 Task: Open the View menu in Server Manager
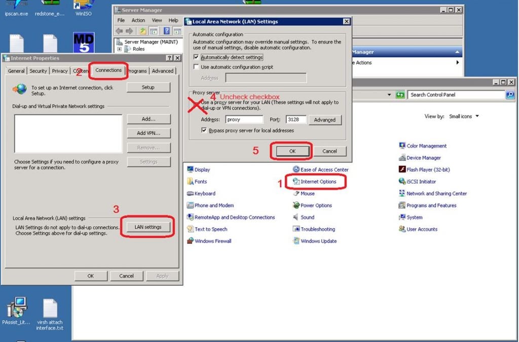(x=157, y=20)
